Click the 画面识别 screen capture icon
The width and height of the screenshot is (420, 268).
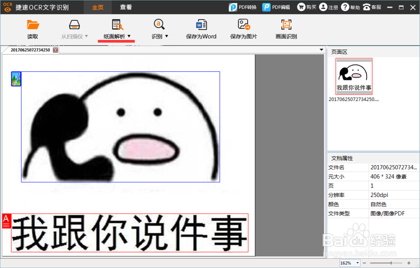point(286,25)
